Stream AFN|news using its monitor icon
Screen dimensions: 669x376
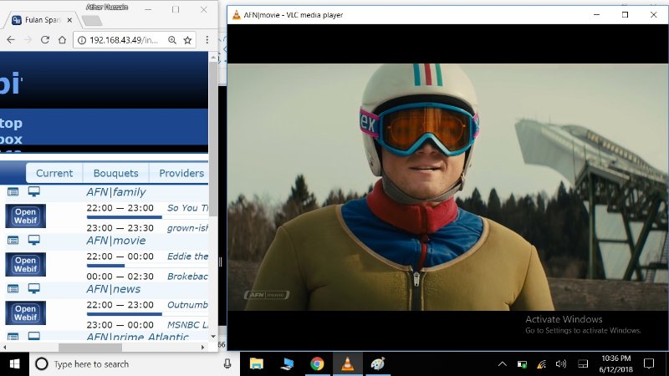(33, 289)
